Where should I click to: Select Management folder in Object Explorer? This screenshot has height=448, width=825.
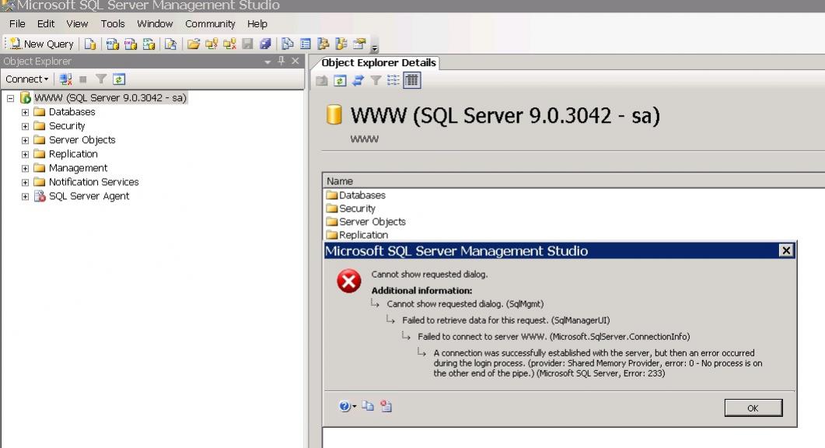[x=78, y=168]
